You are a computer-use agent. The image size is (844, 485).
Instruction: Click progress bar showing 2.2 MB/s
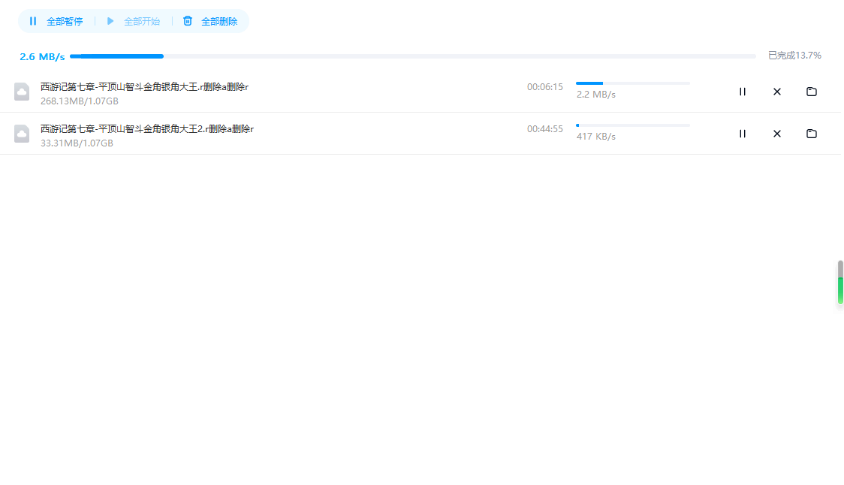[x=633, y=83]
